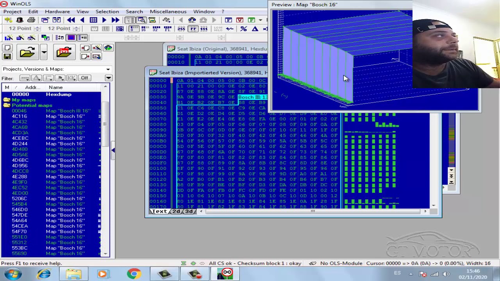Go to the previous map with the single left arrow

pos(82,20)
